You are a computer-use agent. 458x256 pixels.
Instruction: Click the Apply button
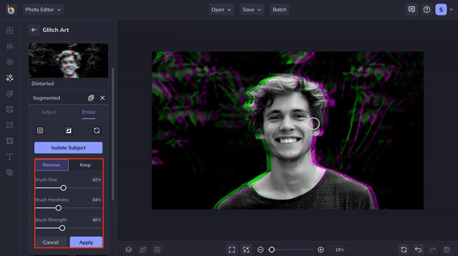click(86, 242)
